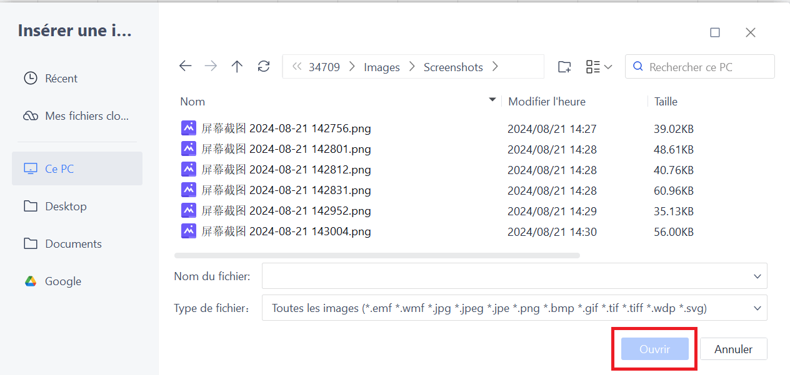Refresh the folder listing
Screen dimensions: 790x375
click(264, 67)
